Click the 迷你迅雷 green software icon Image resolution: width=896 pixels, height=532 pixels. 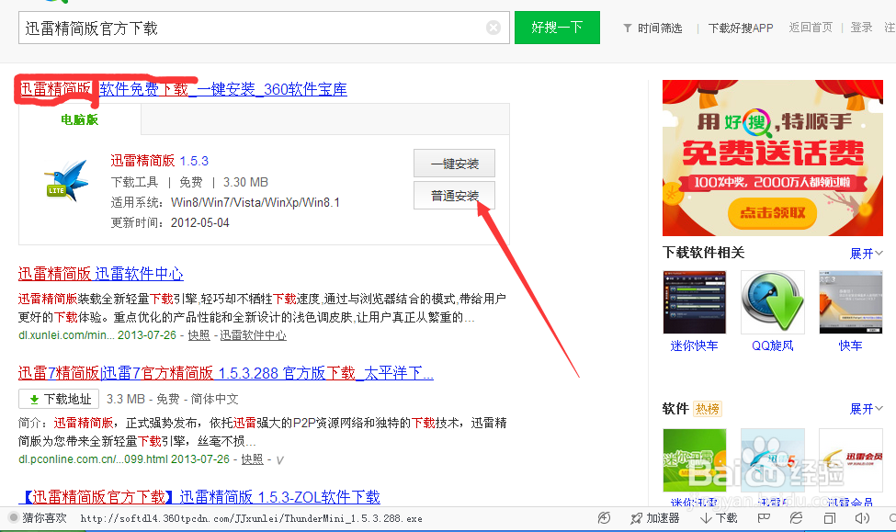click(695, 460)
